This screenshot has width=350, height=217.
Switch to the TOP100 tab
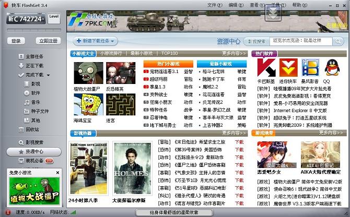[x=169, y=54]
